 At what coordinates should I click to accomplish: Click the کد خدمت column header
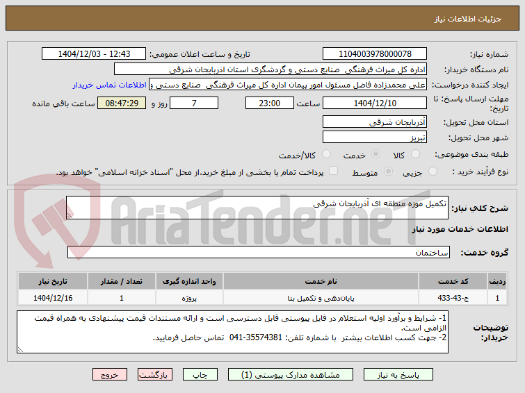tap(453, 281)
